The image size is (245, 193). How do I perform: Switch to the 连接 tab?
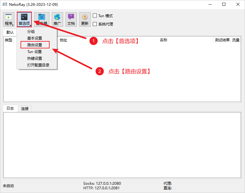coord(24,108)
